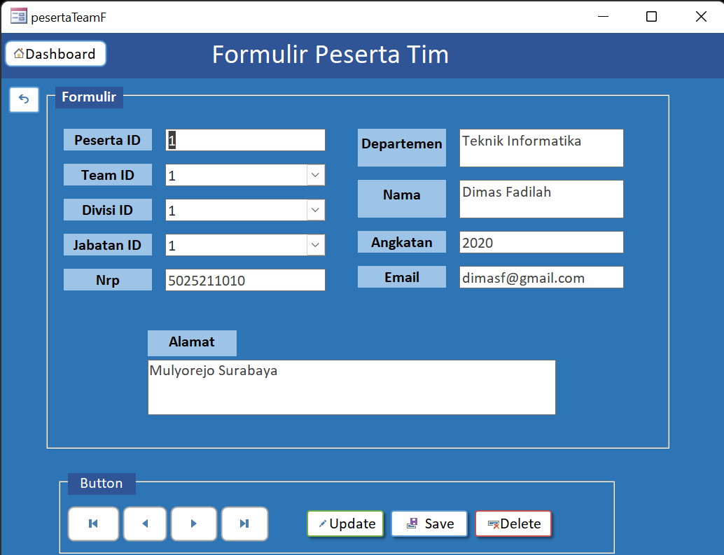Click into the Nrp input field
The image size is (724, 555).
pos(245,279)
